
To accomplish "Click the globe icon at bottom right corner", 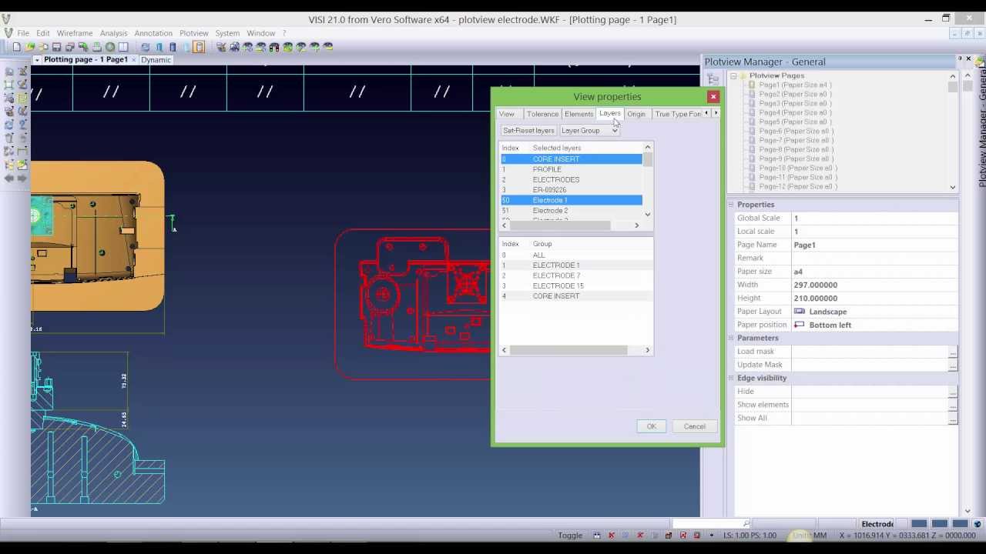I will click(x=978, y=524).
